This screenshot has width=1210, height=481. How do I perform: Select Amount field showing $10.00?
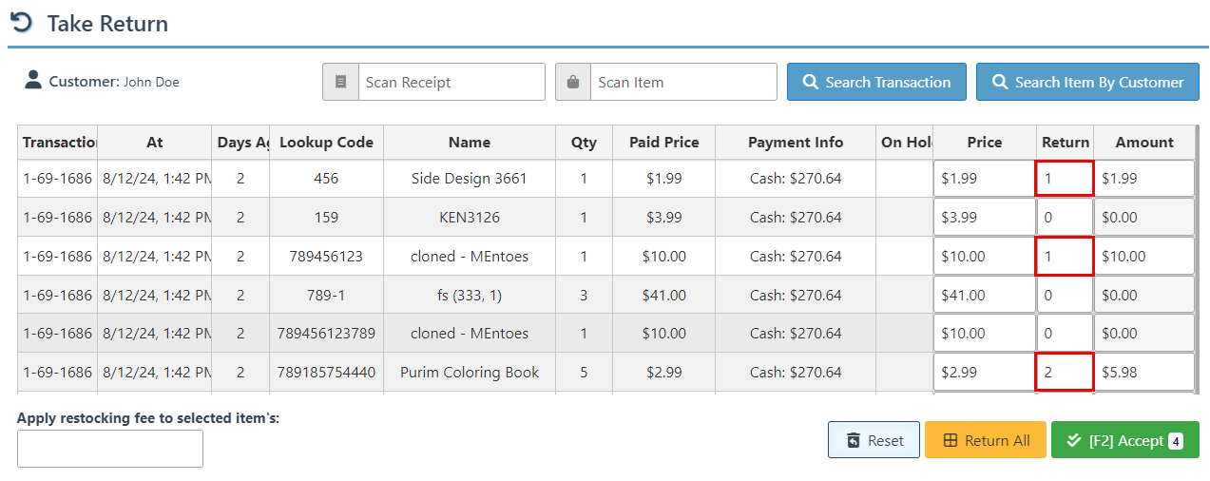point(1144,257)
